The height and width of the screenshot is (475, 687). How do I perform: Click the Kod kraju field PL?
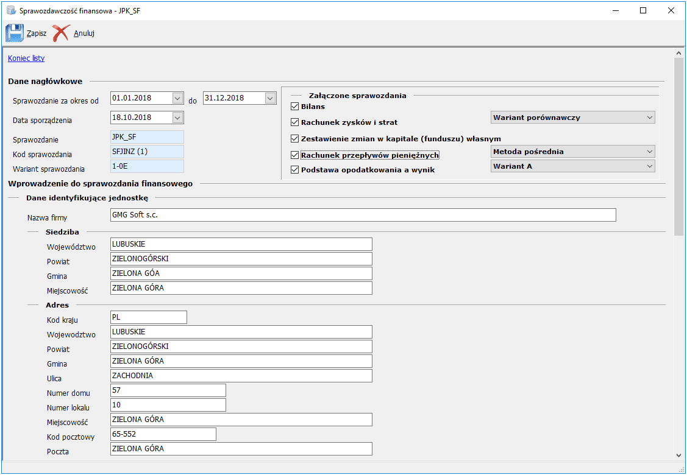[149, 317]
